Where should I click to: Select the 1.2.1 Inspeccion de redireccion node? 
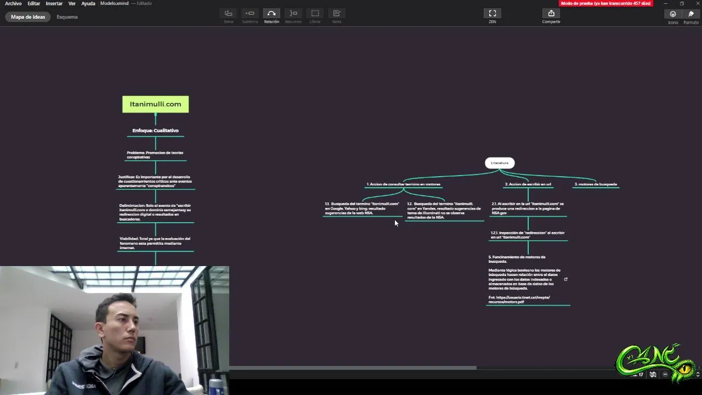click(528, 235)
